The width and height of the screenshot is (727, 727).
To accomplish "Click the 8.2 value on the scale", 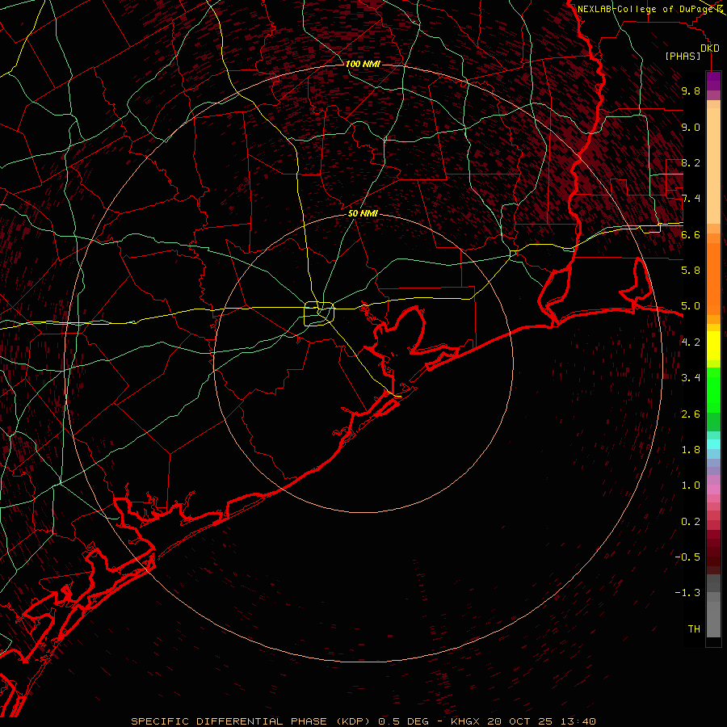I will coord(691,162).
